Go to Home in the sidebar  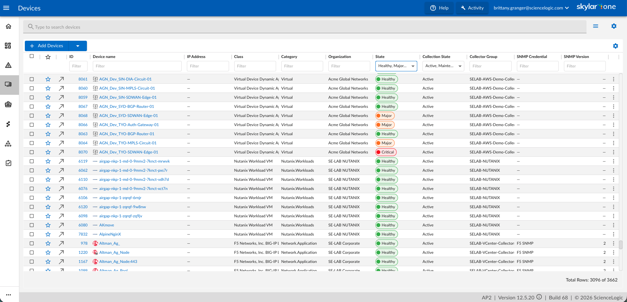point(8,26)
